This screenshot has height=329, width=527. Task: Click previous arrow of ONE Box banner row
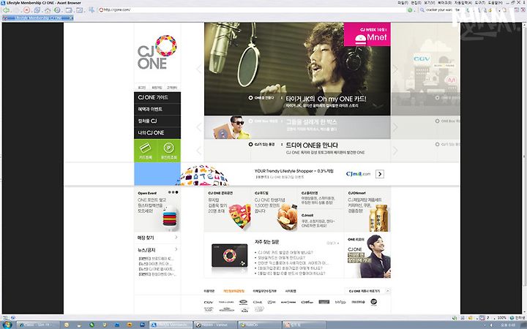coord(198,127)
